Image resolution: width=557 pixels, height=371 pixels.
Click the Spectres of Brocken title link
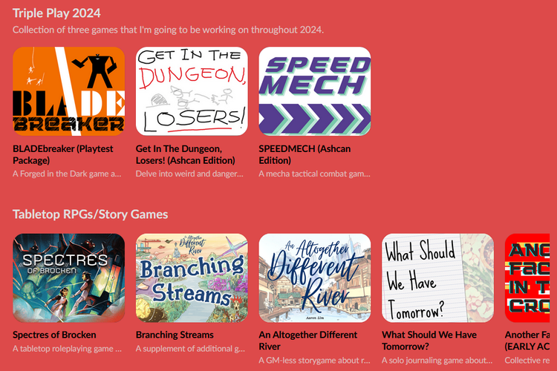(x=54, y=335)
